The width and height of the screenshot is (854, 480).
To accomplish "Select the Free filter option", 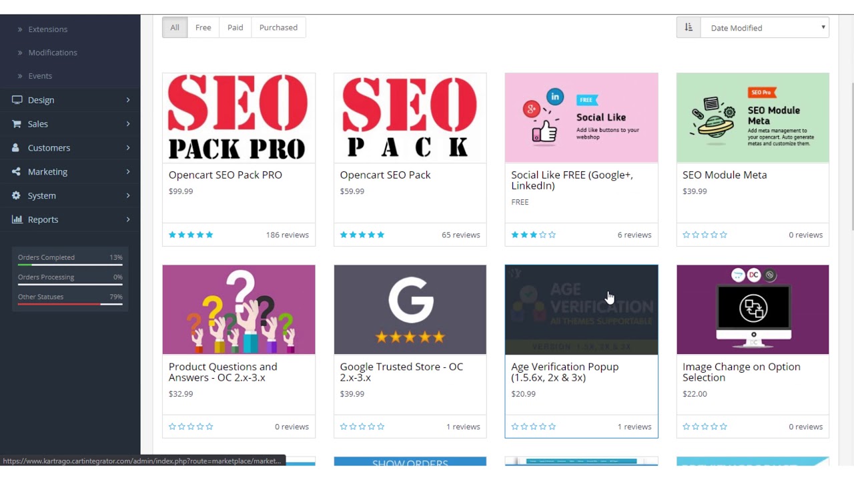I will tap(203, 27).
